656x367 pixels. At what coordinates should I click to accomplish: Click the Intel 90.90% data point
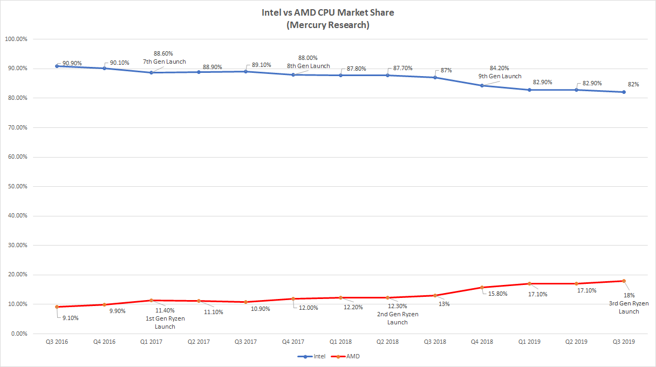[x=57, y=66]
